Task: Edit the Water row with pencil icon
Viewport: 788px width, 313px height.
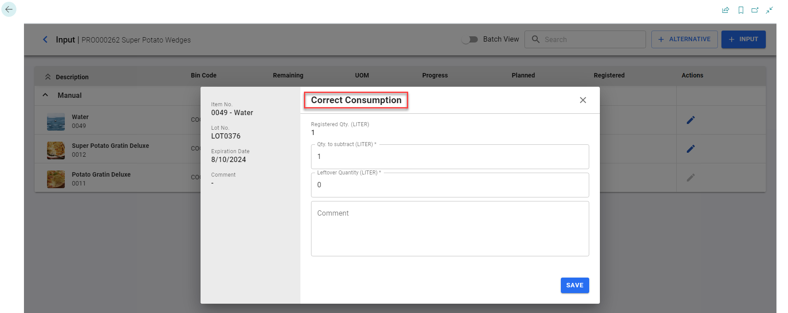Action: (x=690, y=120)
